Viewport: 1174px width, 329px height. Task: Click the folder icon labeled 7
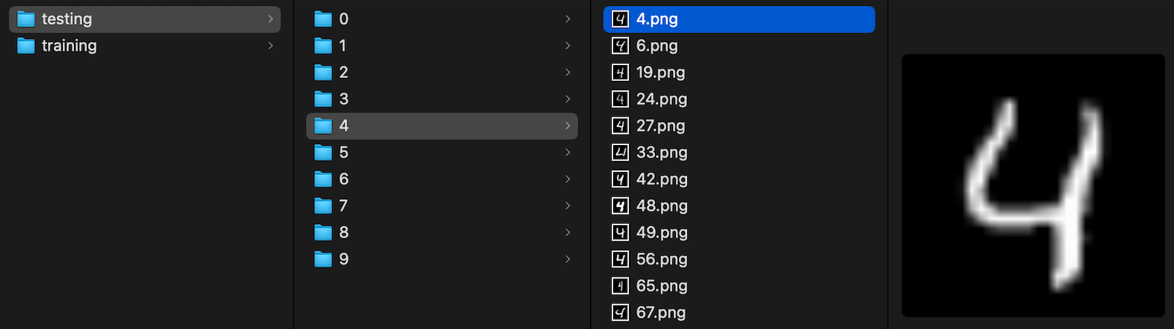[x=323, y=206]
